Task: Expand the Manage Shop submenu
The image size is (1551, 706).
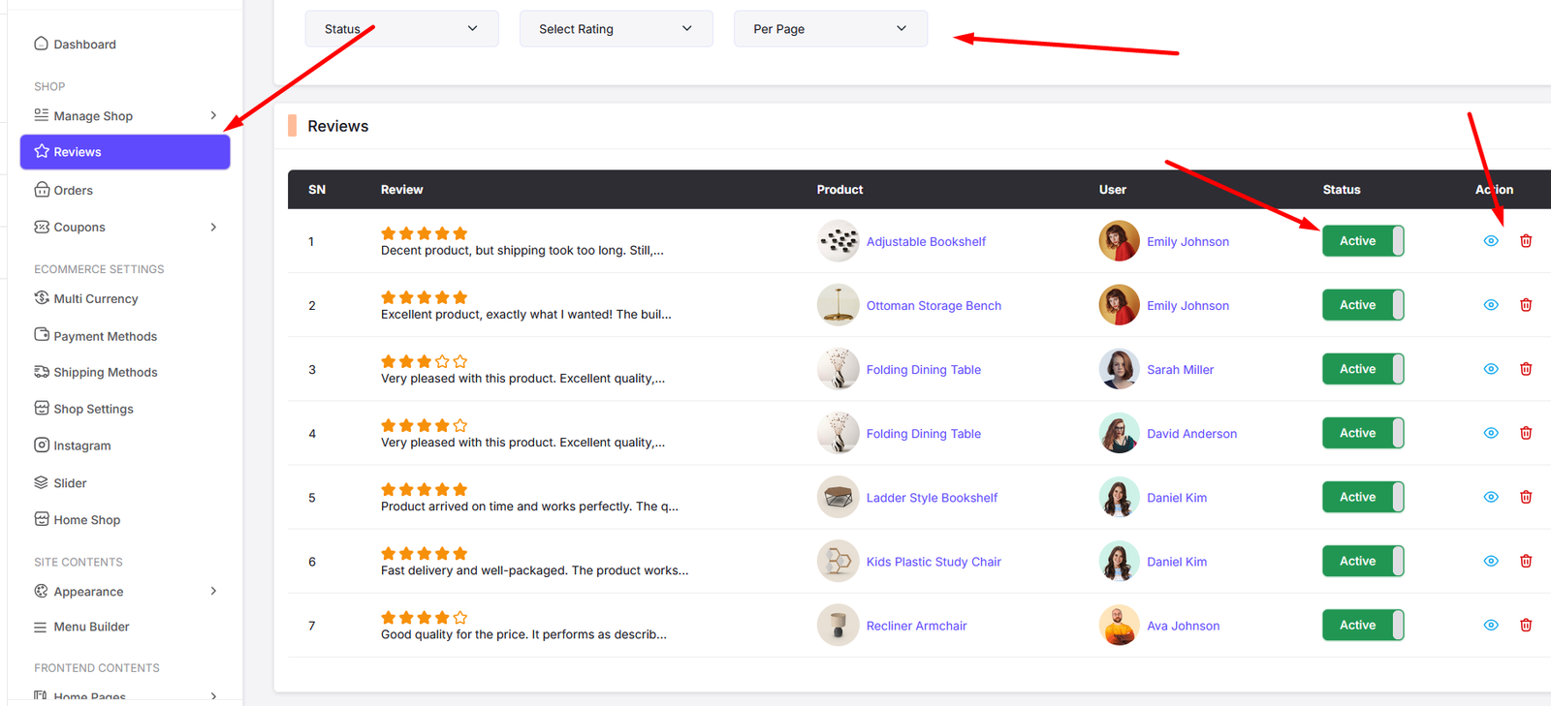Action: 125,116
